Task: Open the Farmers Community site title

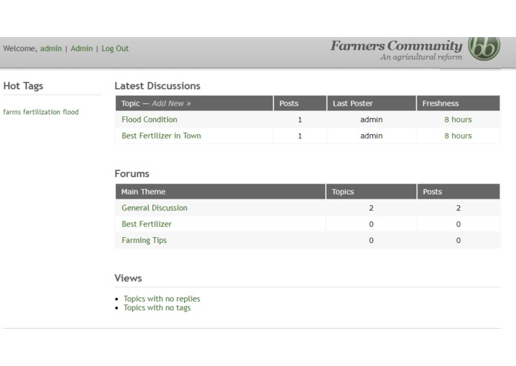Action: [396, 46]
